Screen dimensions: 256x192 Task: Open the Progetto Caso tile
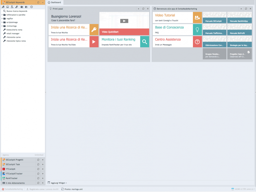click(239, 54)
